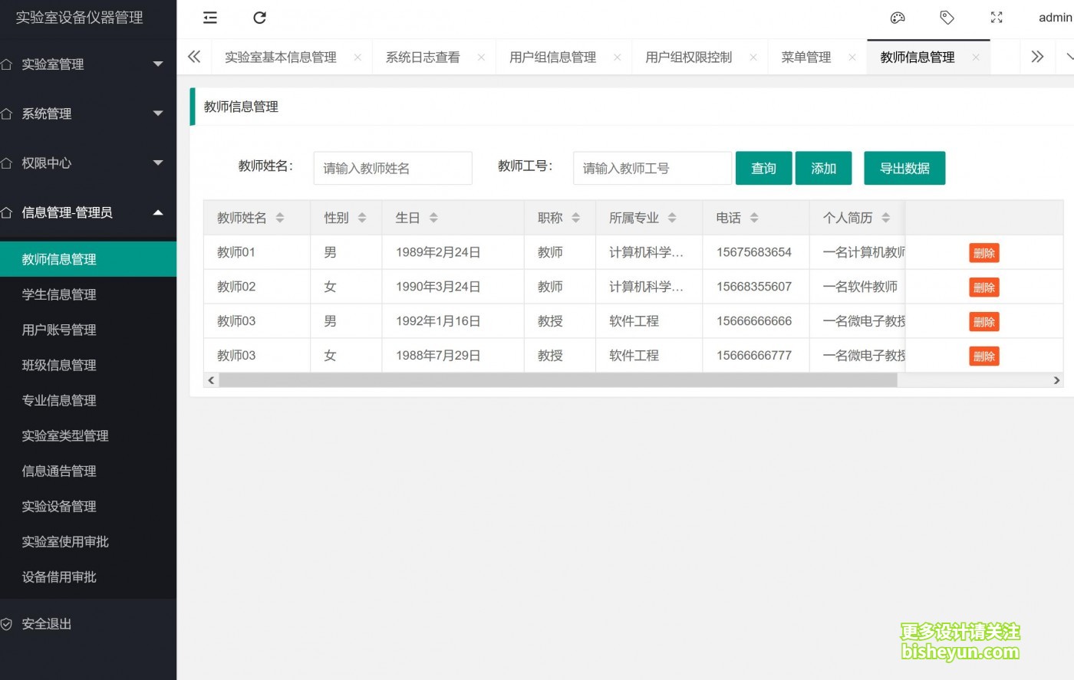Sort by 教师姓名 column arrows
1074x680 pixels.
pos(280,218)
